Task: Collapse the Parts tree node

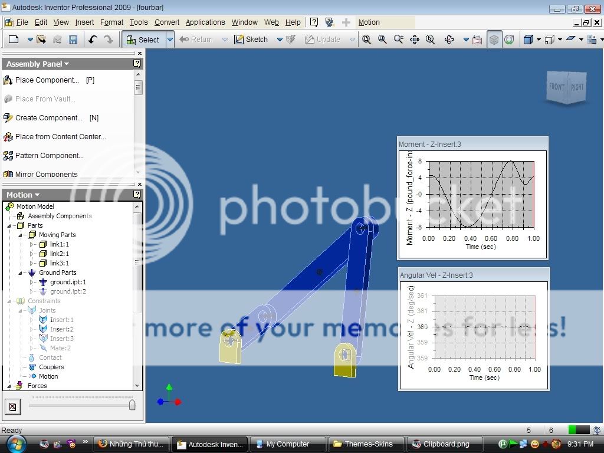Action: click(9, 226)
